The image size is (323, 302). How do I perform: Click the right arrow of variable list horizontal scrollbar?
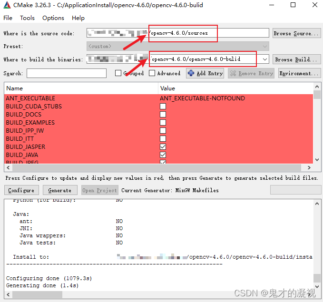309,168
